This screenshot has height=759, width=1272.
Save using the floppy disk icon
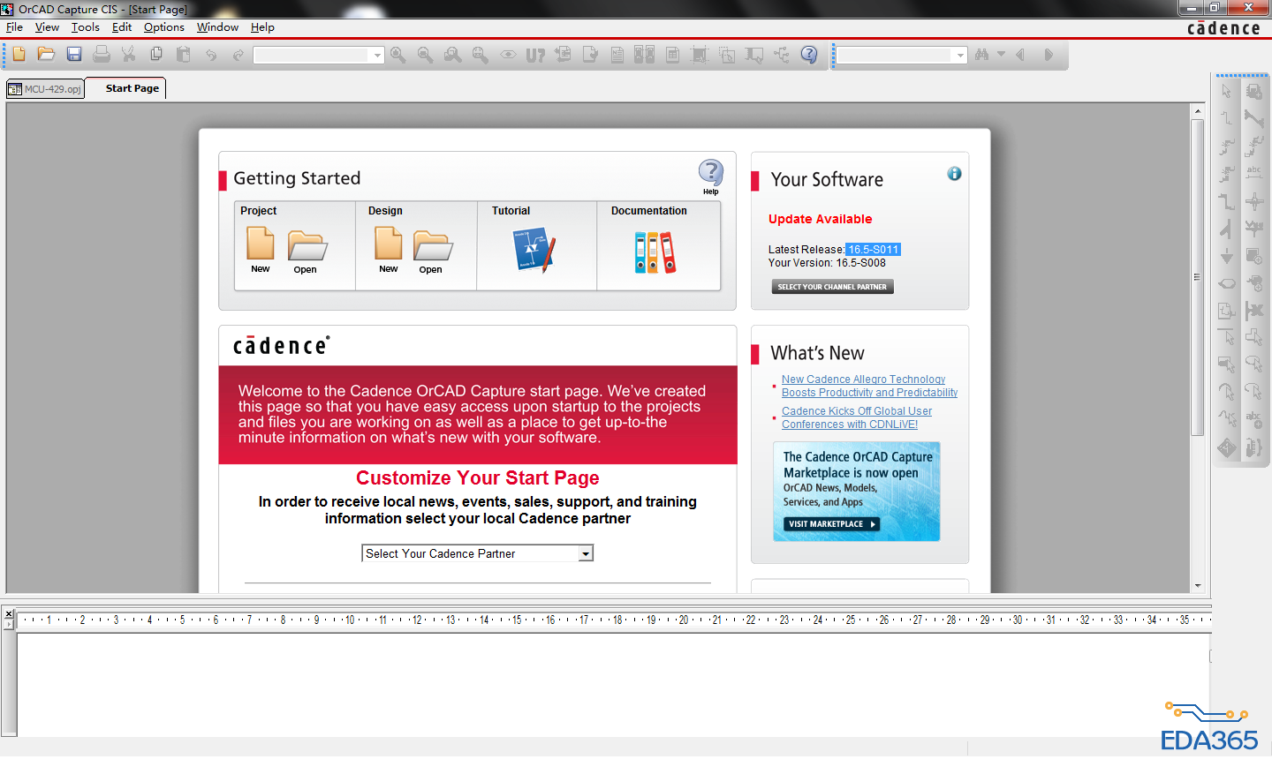(x=74, y=55)
